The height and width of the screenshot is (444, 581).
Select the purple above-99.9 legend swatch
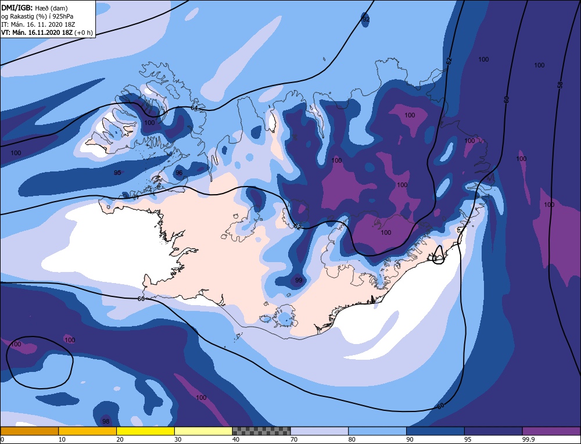pyautogui.click(x=551, y=431)
